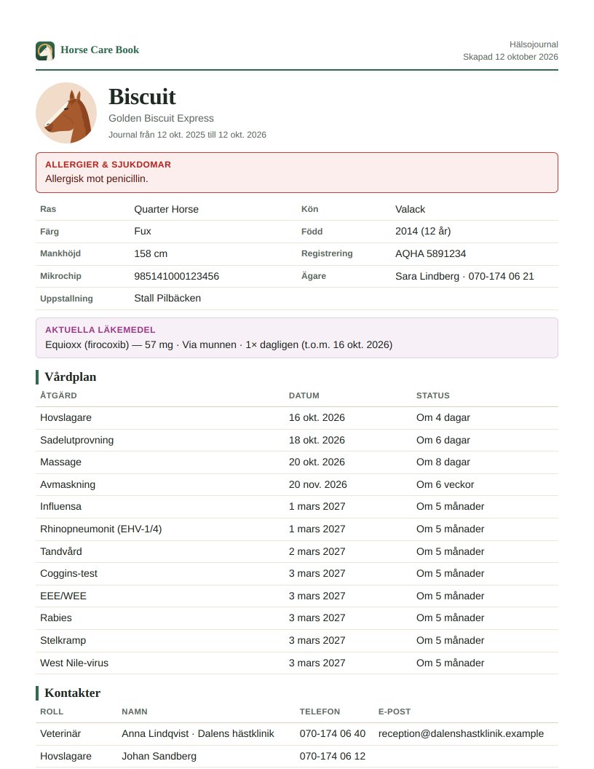Click the Horse Care Book title

(100, 50)
